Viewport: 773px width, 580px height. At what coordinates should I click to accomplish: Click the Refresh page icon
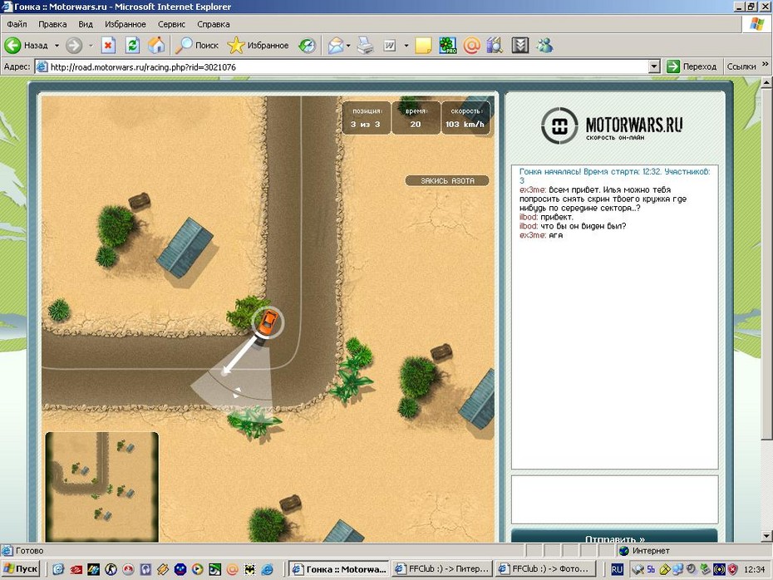(132, 46)
